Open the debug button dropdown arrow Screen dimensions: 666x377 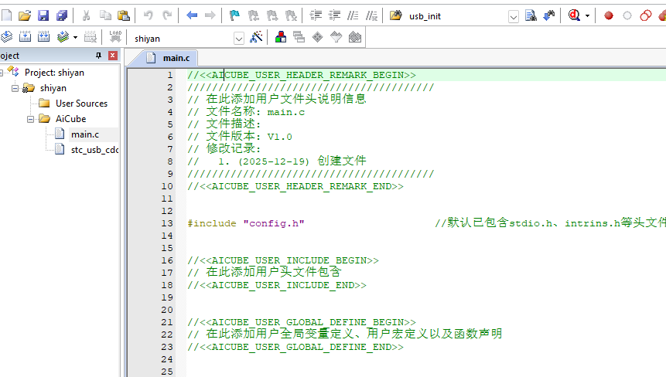click(x=587, y=15)
